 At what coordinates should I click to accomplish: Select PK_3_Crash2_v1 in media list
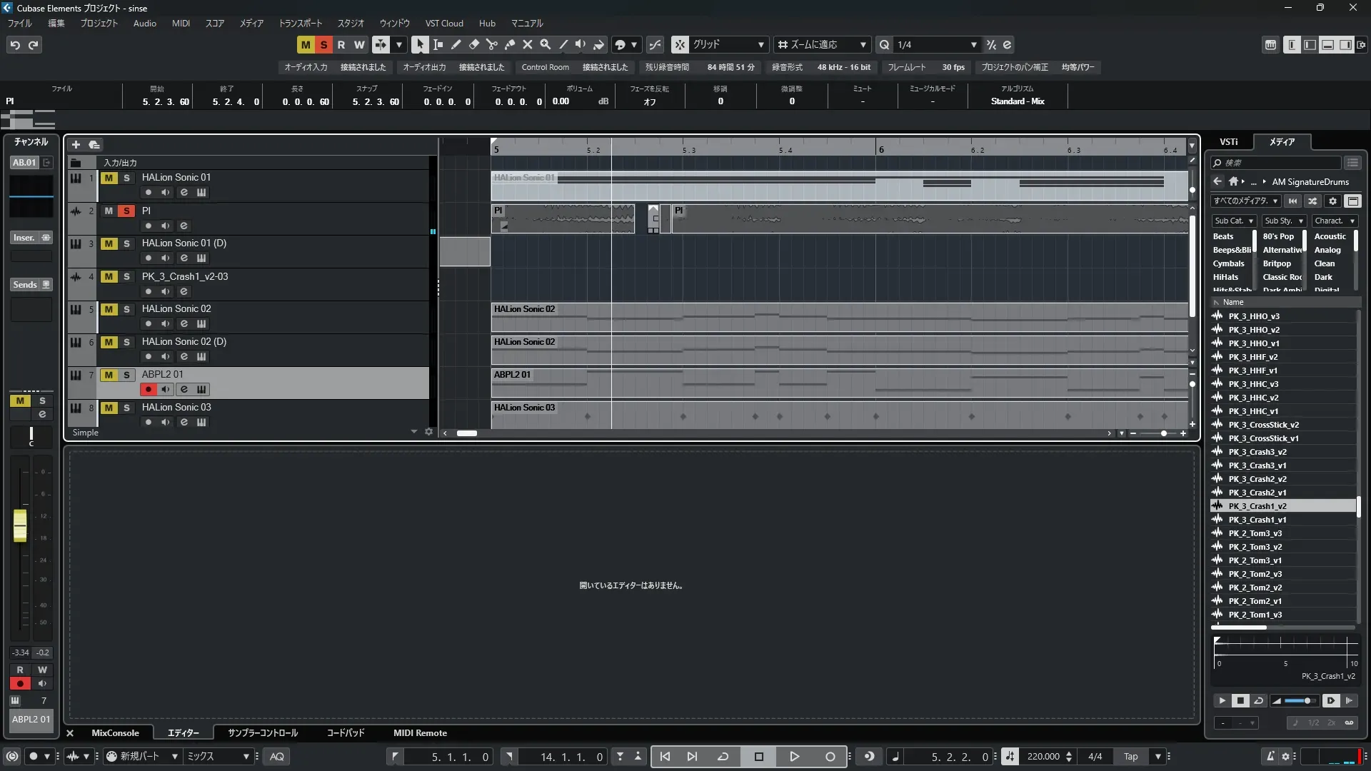point(1257,493)
